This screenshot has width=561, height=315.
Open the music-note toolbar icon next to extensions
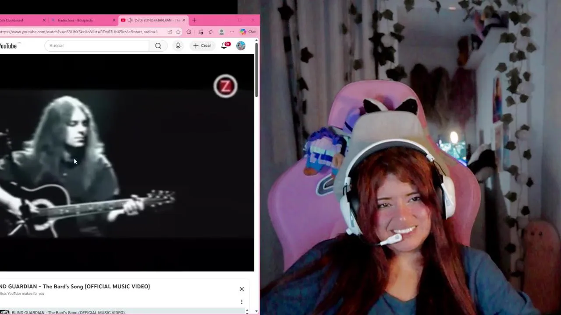pyautogui.click(x=200, y=32)
